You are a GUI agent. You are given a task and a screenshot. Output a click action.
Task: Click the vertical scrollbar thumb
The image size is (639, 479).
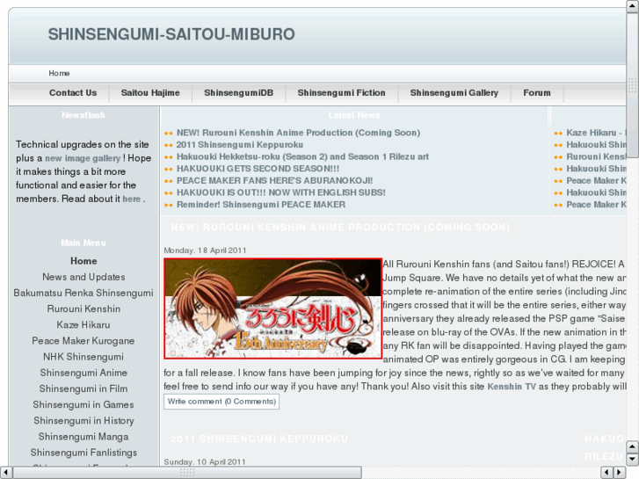coord(633,85)
